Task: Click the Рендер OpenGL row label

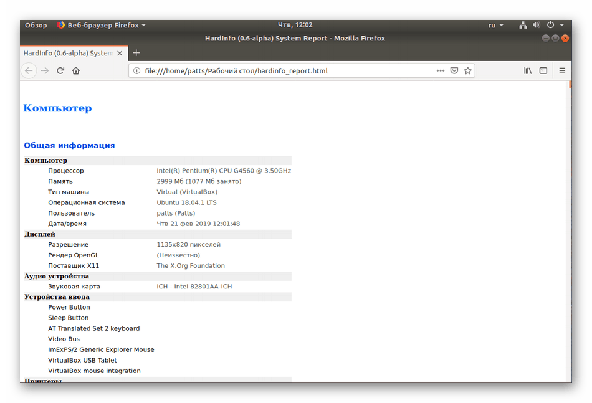Action: coord(74,255)
